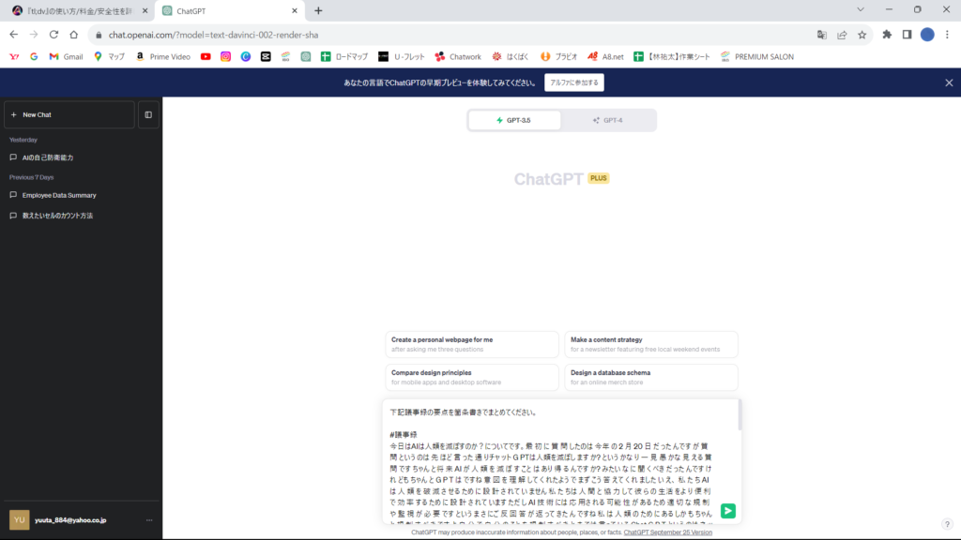Start a New Chat
The height and width of the screenshot is (540, 961).
click(69, 114)
